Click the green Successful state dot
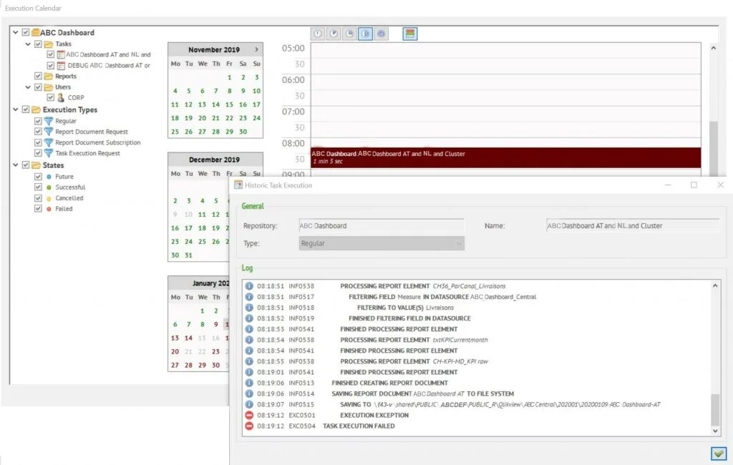This screenshot has width=733, height=465. coord(49,187)
